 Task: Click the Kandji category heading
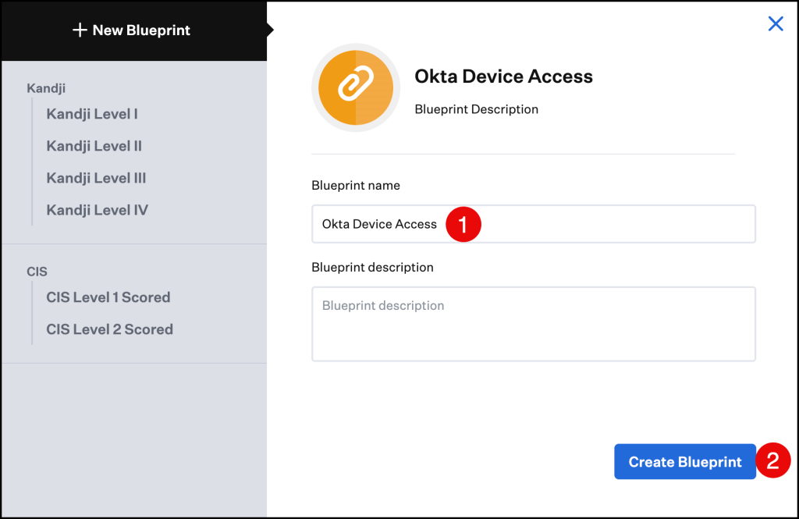coord(46,88)
